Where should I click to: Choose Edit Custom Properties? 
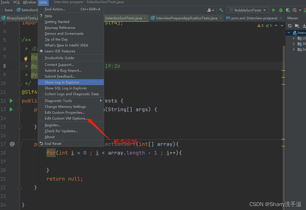click(71, 113)
